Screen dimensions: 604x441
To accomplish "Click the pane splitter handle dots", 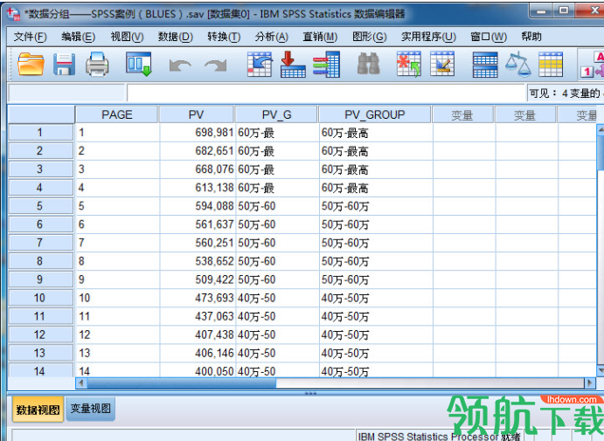I will (310, 393).
